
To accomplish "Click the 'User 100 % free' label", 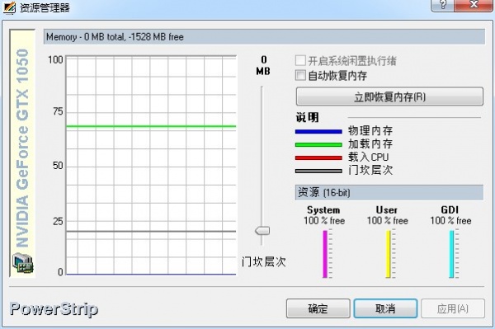I will (388, 215).
